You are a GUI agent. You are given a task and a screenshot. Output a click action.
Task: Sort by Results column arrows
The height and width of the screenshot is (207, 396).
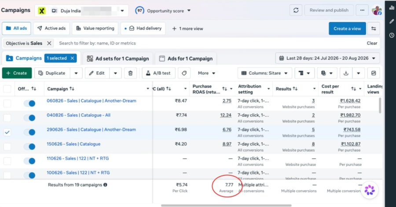(x=295, y=89)
